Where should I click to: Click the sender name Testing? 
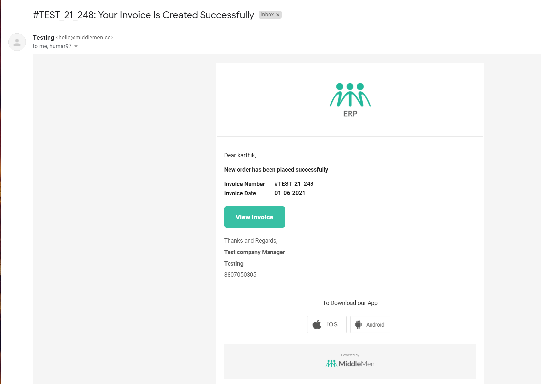tap(44, 38)
